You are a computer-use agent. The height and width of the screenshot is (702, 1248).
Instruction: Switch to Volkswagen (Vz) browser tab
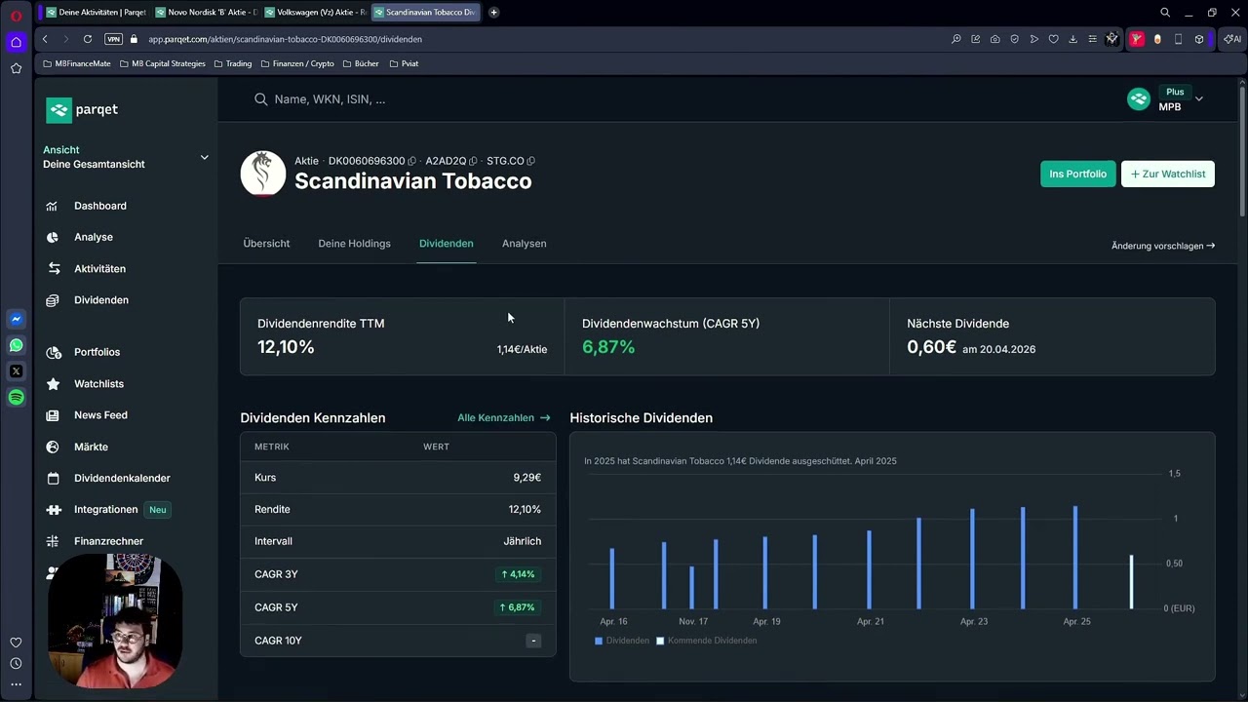coord(314,13)
